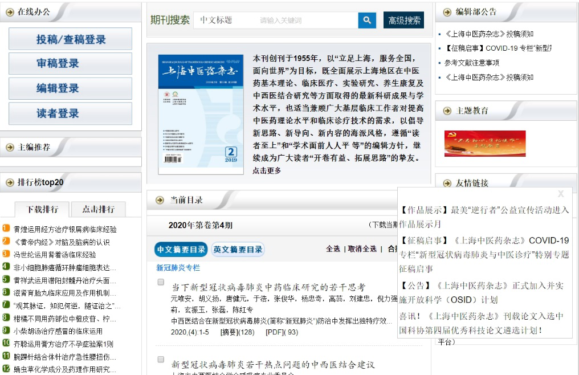Click the blue magnifier search icon
The height and width of the screenshot is (375, 579).
[x=367, y=21]
